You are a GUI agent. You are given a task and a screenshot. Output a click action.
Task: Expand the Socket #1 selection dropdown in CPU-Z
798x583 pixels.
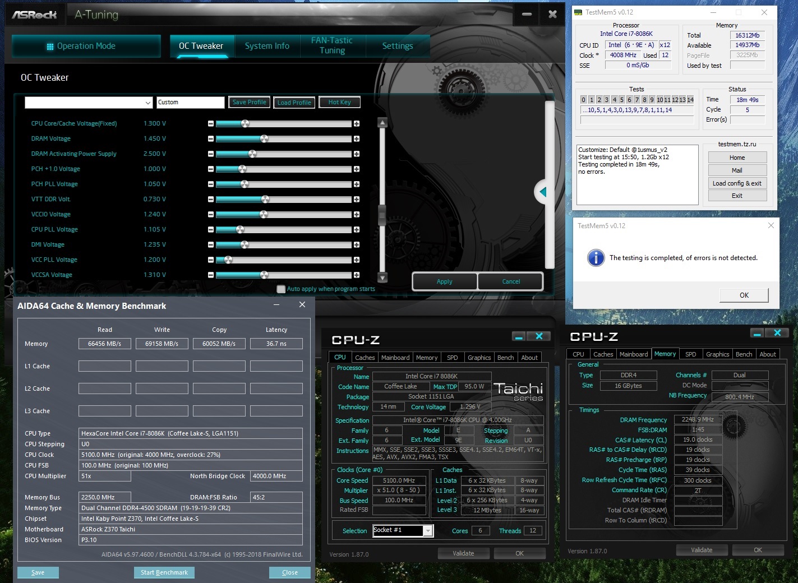[428, 530]
